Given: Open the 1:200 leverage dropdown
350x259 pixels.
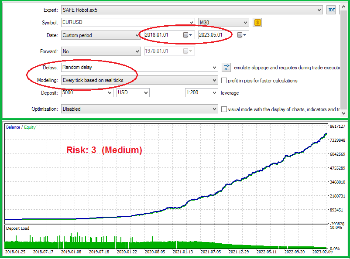Looking at the screenshot, I should (x=214, y=93).
